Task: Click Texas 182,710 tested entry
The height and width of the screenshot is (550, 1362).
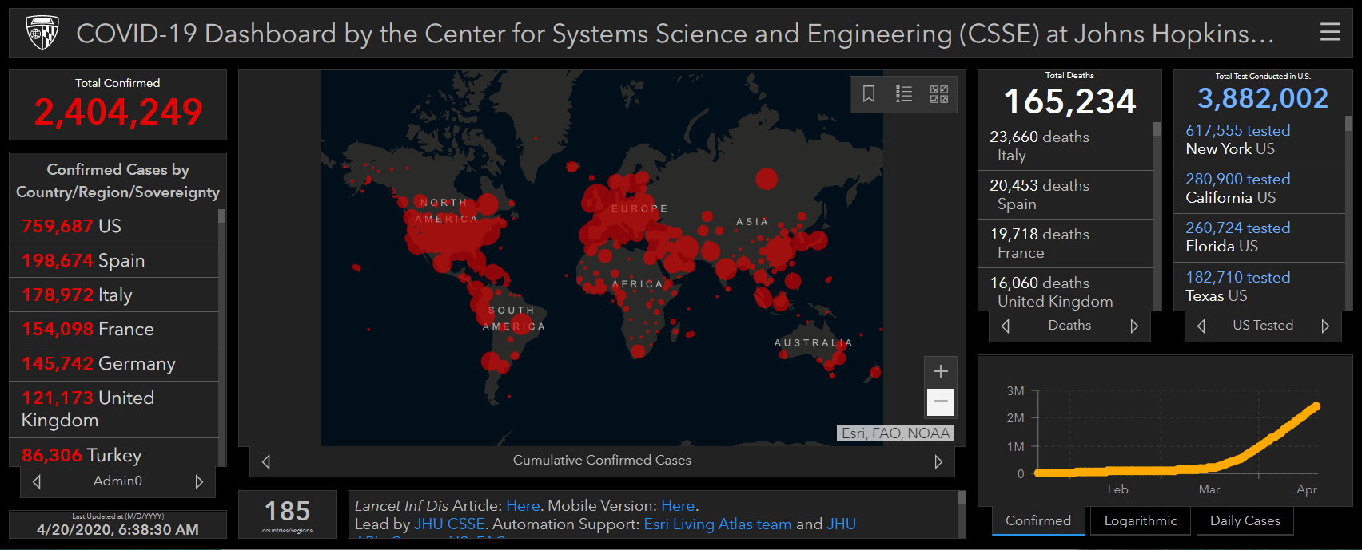Action: 1260,286
